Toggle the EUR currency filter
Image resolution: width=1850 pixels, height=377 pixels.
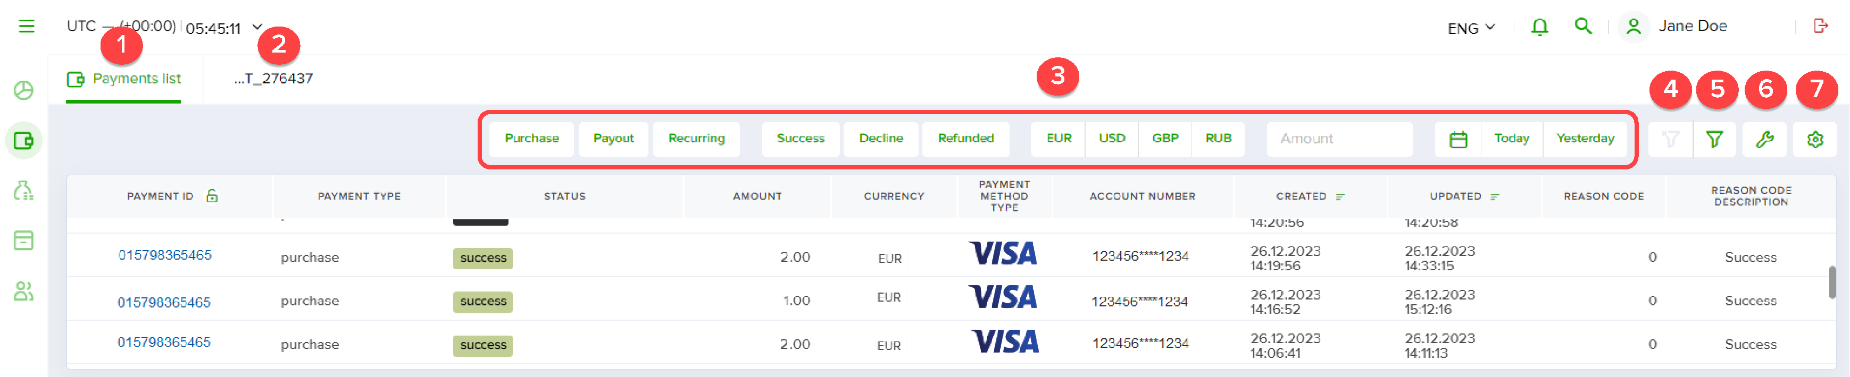click(x=1059, y=139)
